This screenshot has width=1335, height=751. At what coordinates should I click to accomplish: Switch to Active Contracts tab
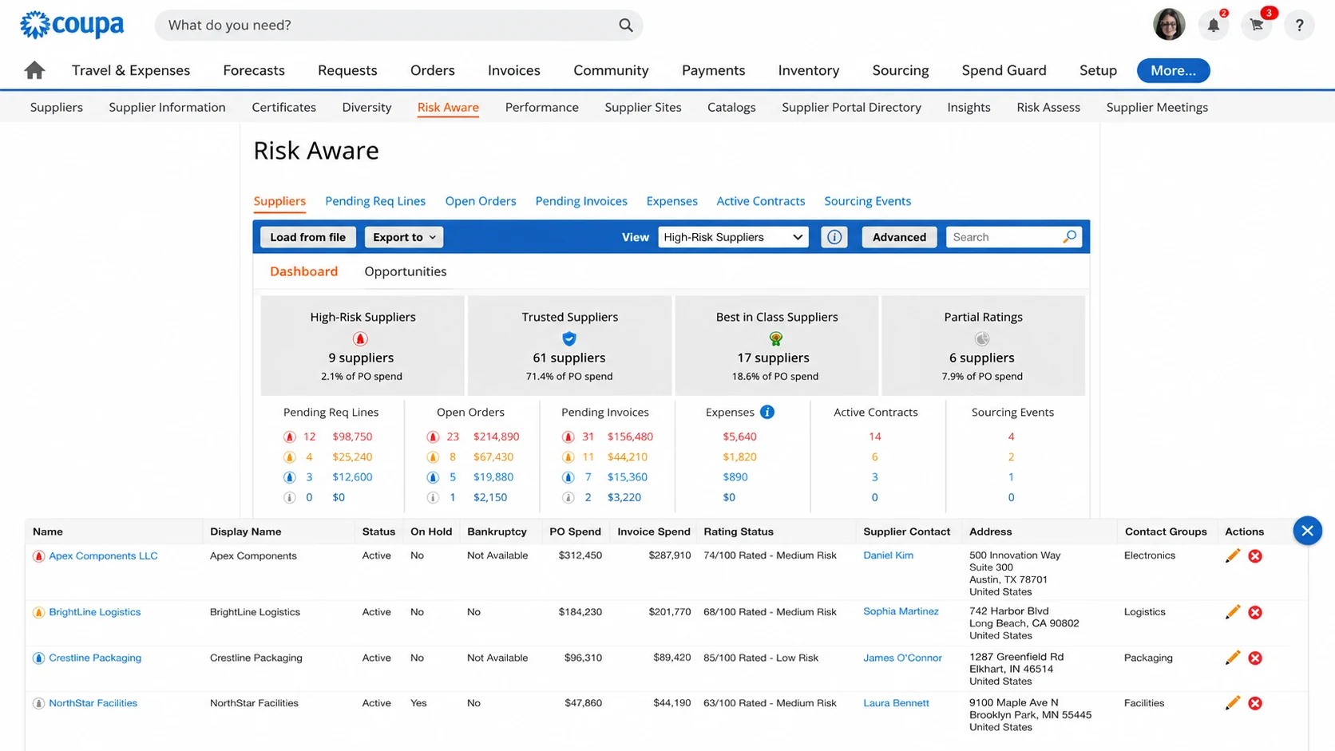pos(760,201)
